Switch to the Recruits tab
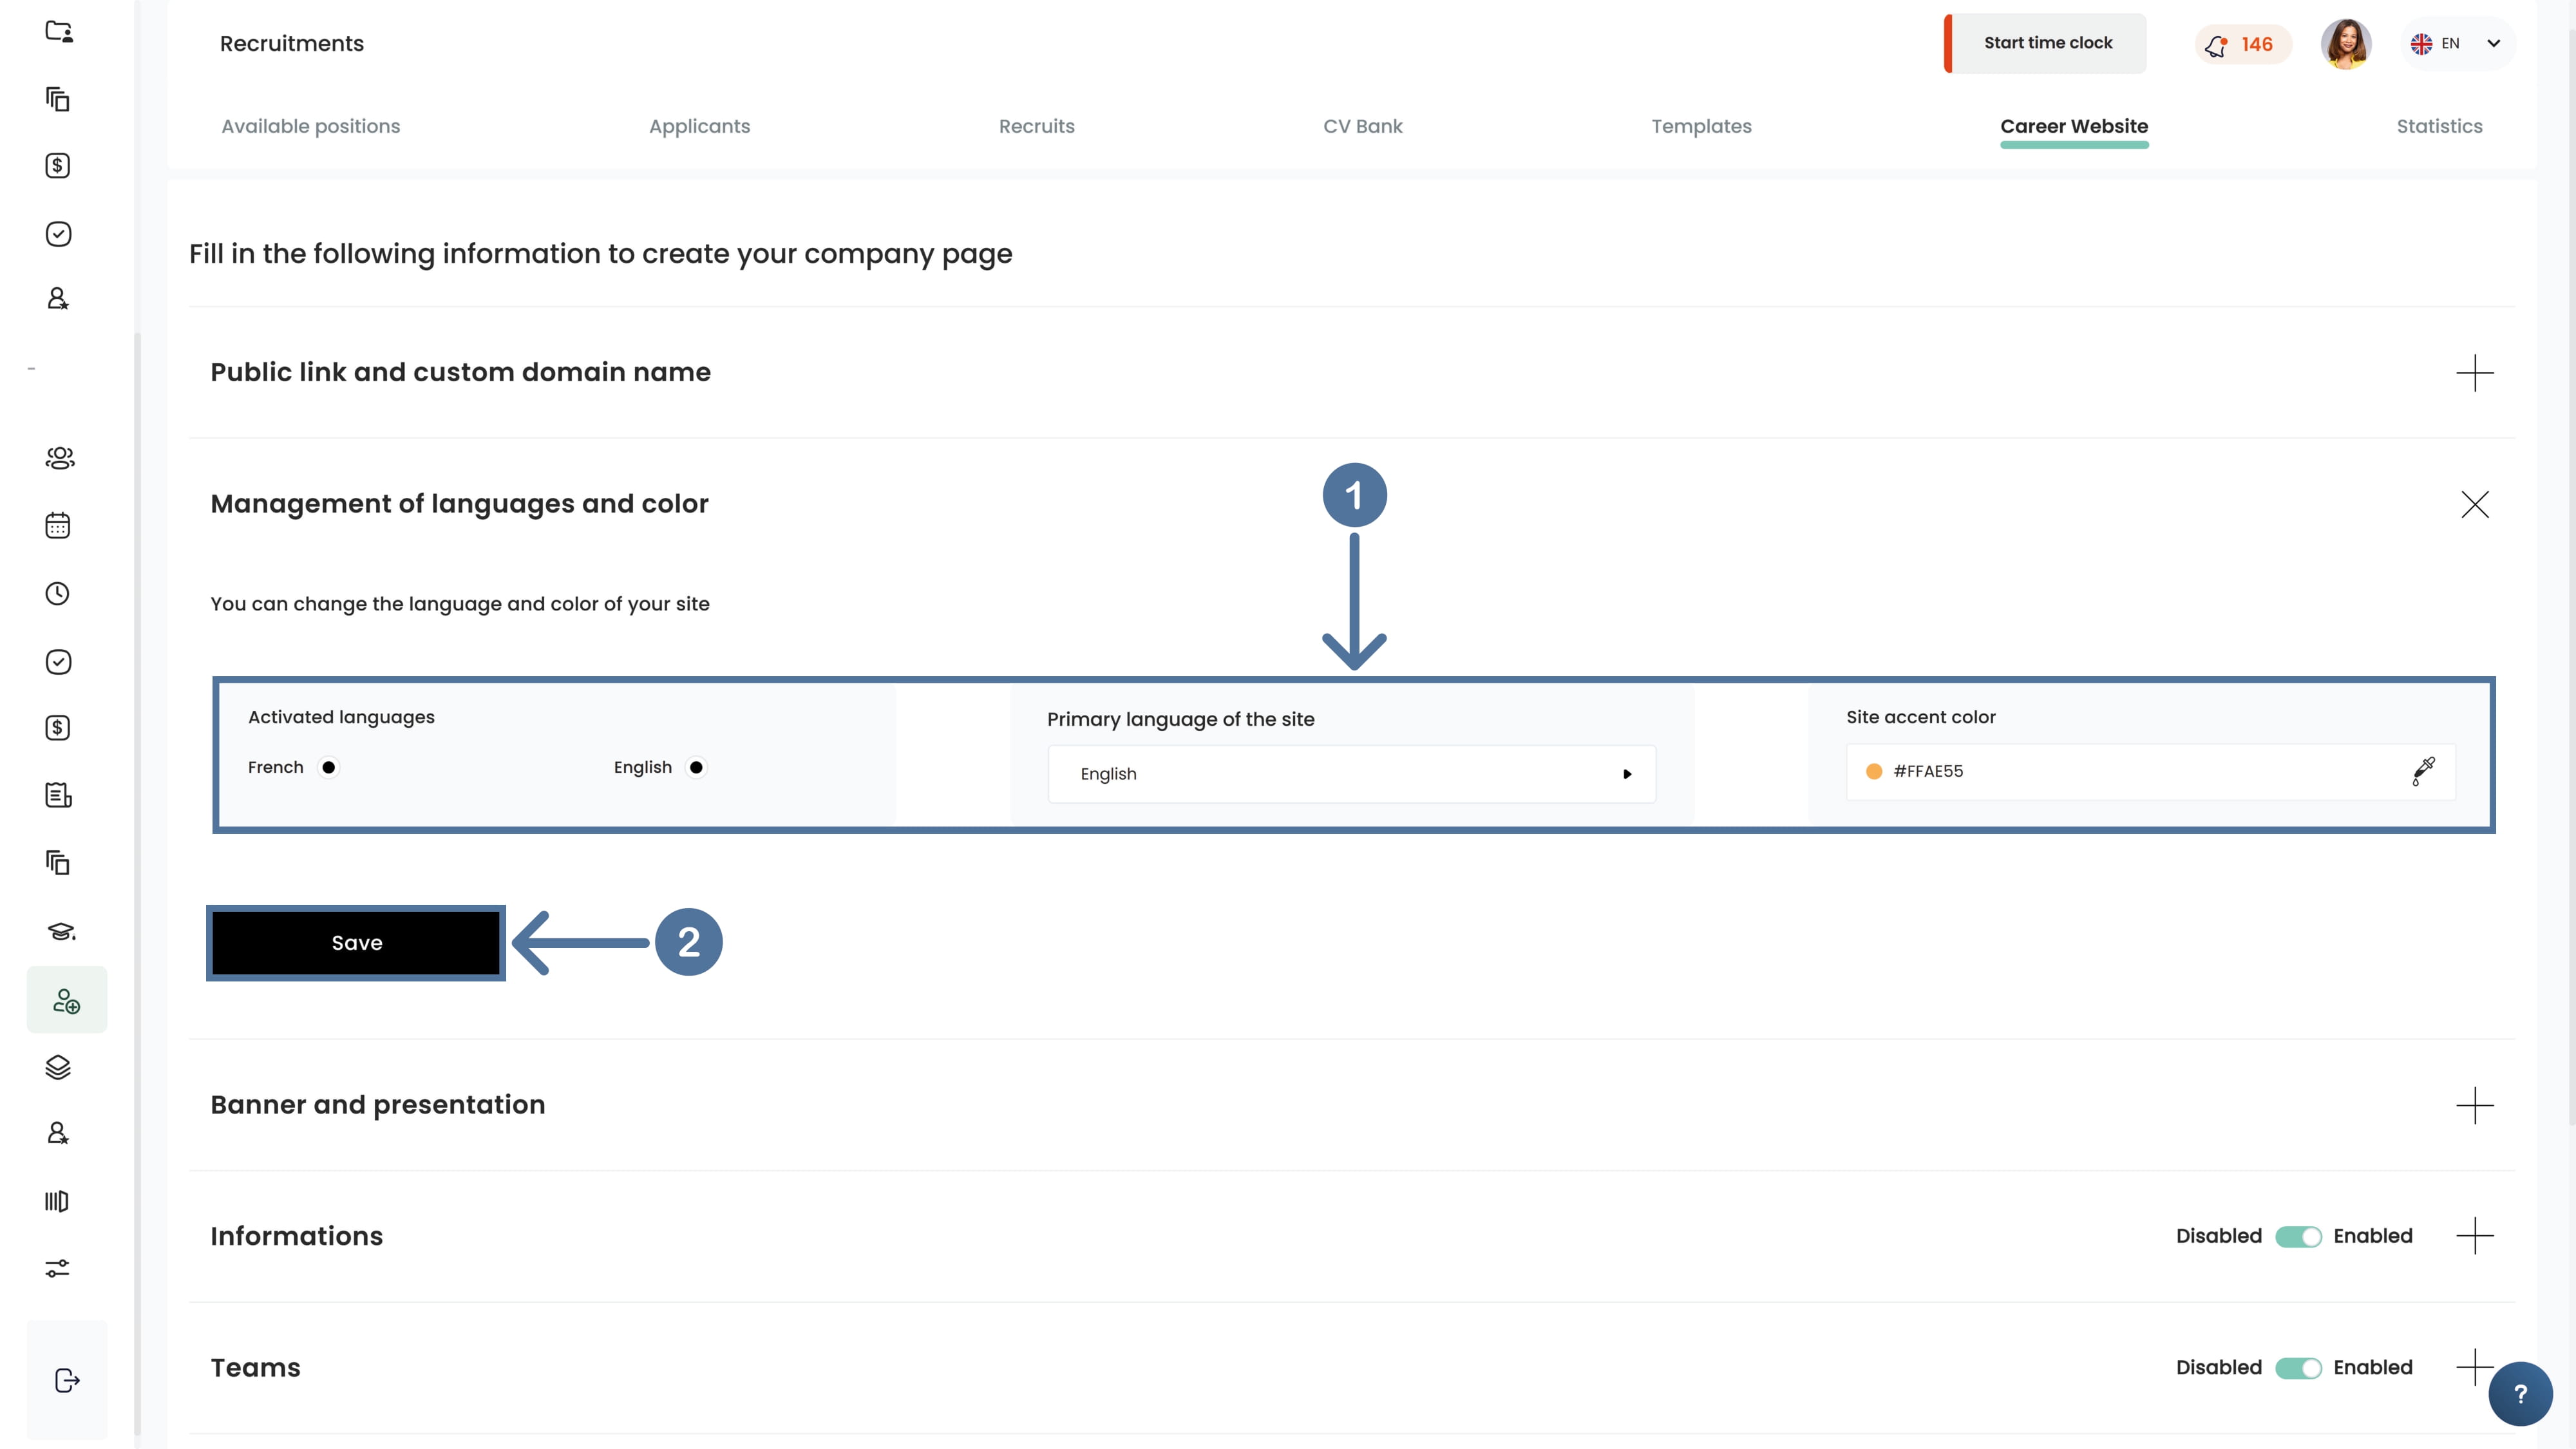Screen dimensions: 2576x1449 (x=1036, y=126)
